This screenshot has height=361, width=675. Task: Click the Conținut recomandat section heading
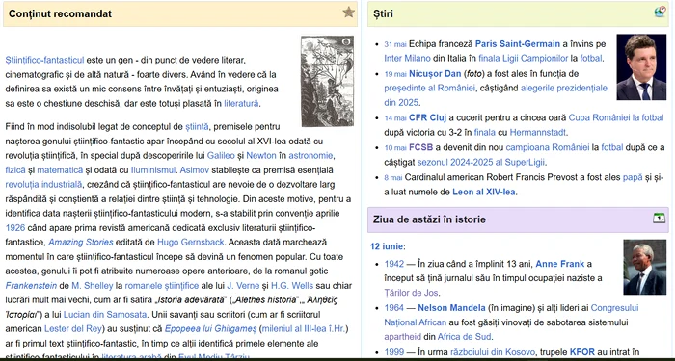60,13
